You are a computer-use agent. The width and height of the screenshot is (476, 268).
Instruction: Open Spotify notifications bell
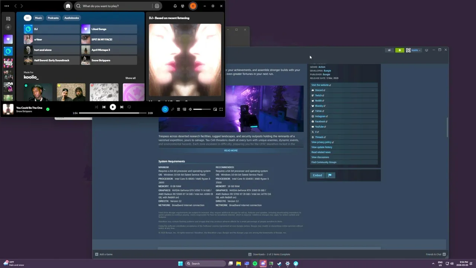click(x=175, y=6)
